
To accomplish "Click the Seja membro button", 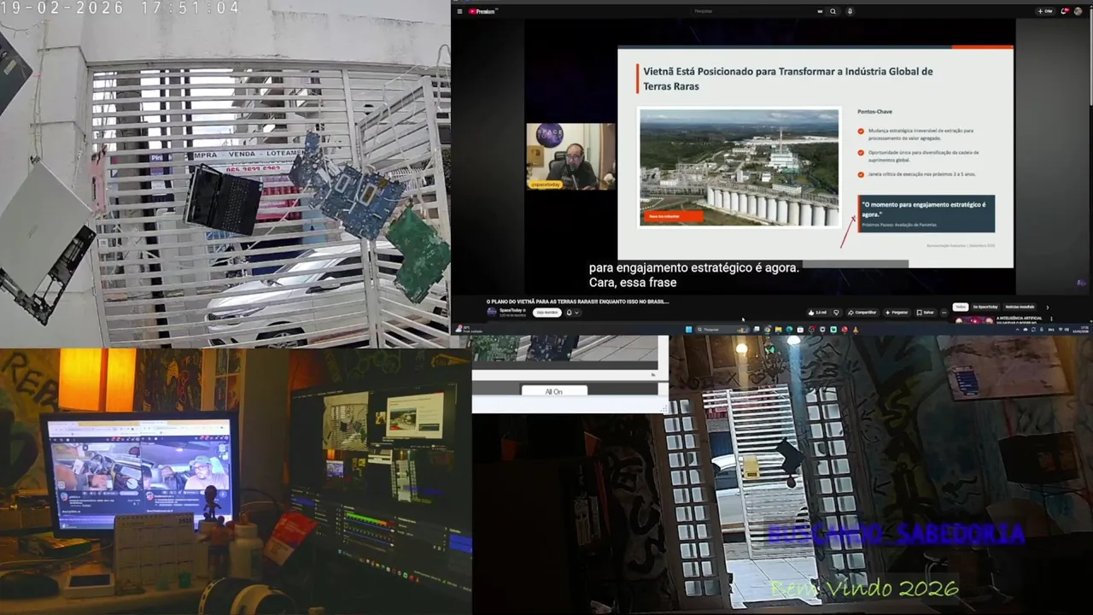I will click(546, 313).
